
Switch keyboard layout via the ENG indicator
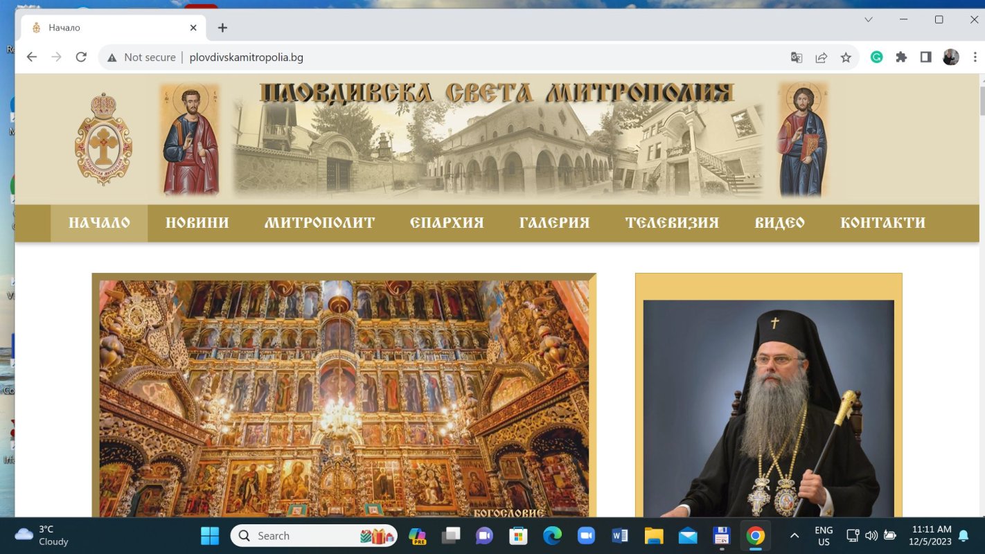tap(823, 535)
